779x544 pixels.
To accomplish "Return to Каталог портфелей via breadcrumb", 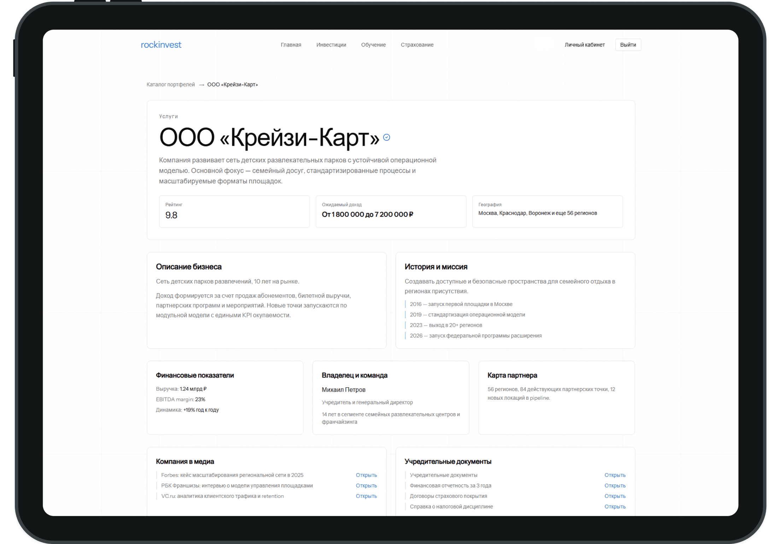I will tap(170, 85).
